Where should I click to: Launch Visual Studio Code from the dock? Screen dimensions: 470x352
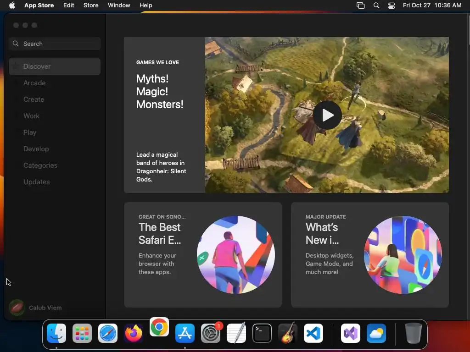313,333
